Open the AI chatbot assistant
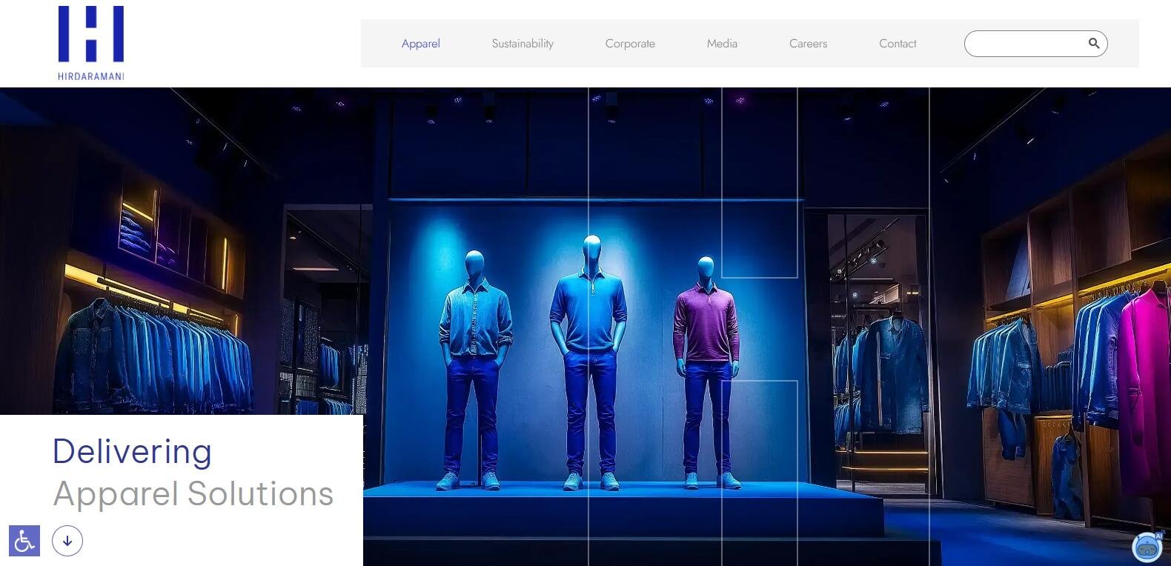This screenshot has height=566, width=1171. [x=1147, y=547]
